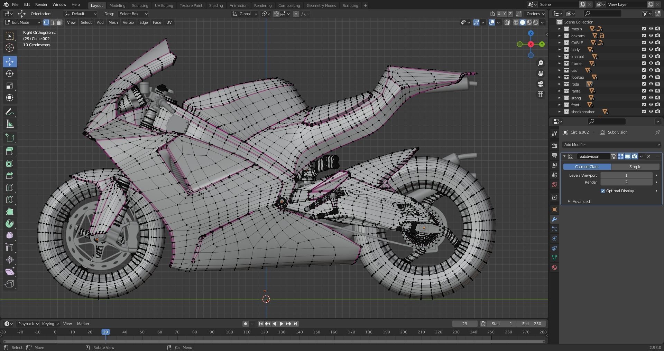Adjust Levels Viewport value field
The width and height of the screenshot is (664, 351).
tap(626, 175)
